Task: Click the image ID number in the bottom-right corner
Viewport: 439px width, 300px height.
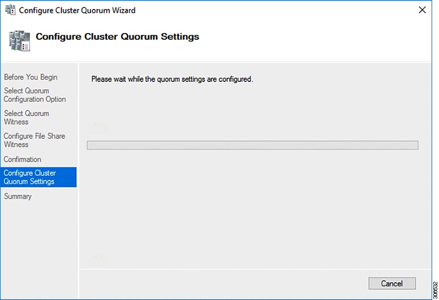Action: pyautogui.click(x=435, y=287)
